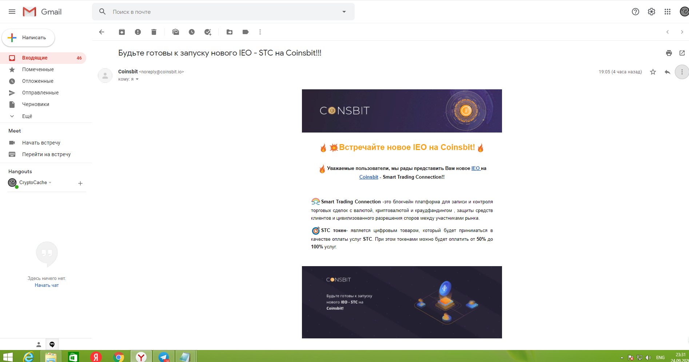Click the IEO link in email

point(475,168)
